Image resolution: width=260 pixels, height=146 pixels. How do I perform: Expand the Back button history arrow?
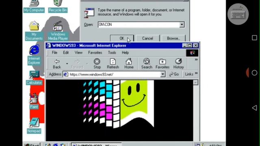[67, 64]
